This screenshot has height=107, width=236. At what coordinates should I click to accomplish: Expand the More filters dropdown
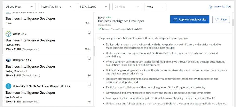click(x=155, y=7)
